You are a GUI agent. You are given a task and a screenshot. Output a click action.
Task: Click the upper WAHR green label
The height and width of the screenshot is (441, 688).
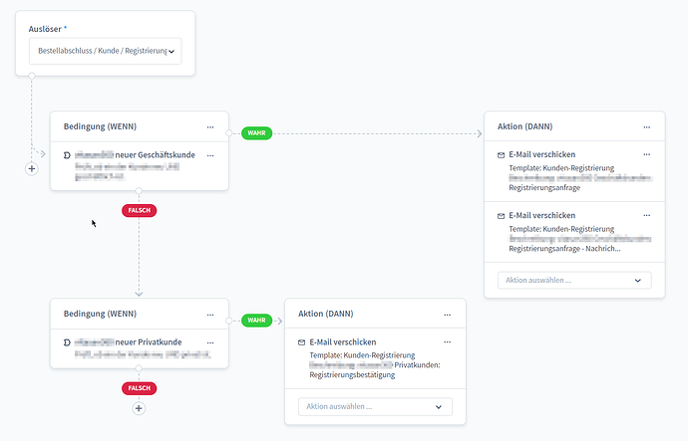256,133
